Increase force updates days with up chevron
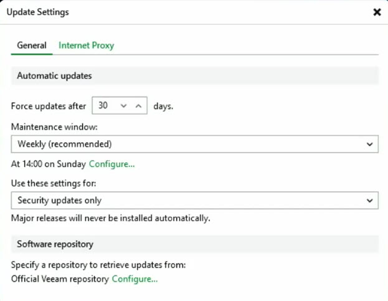The width and height of the screenshot is (388, 301). coord(138,106)
